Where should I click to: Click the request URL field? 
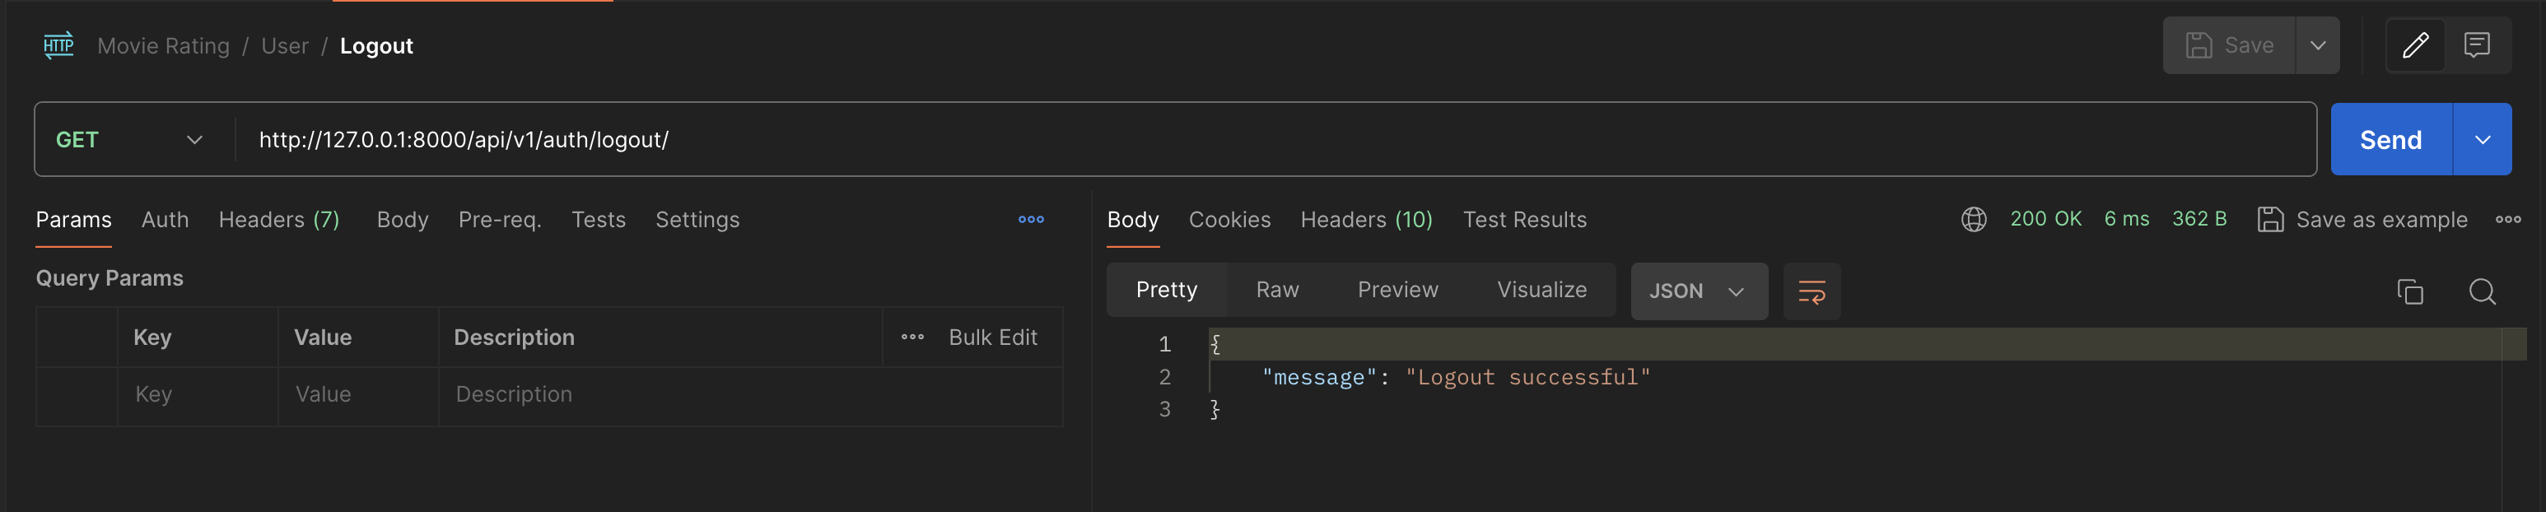1186,141
